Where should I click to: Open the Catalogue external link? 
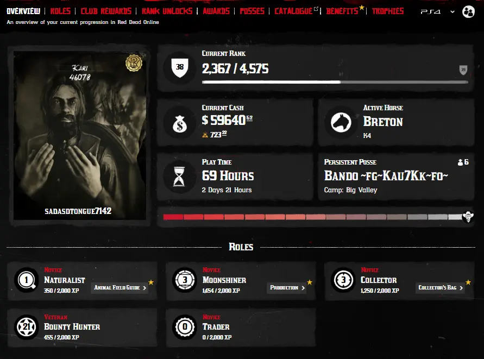click(x=296, y=11)
